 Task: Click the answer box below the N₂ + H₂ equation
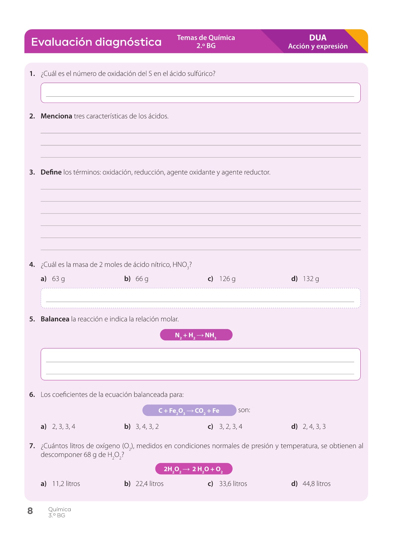click(200, 364)
